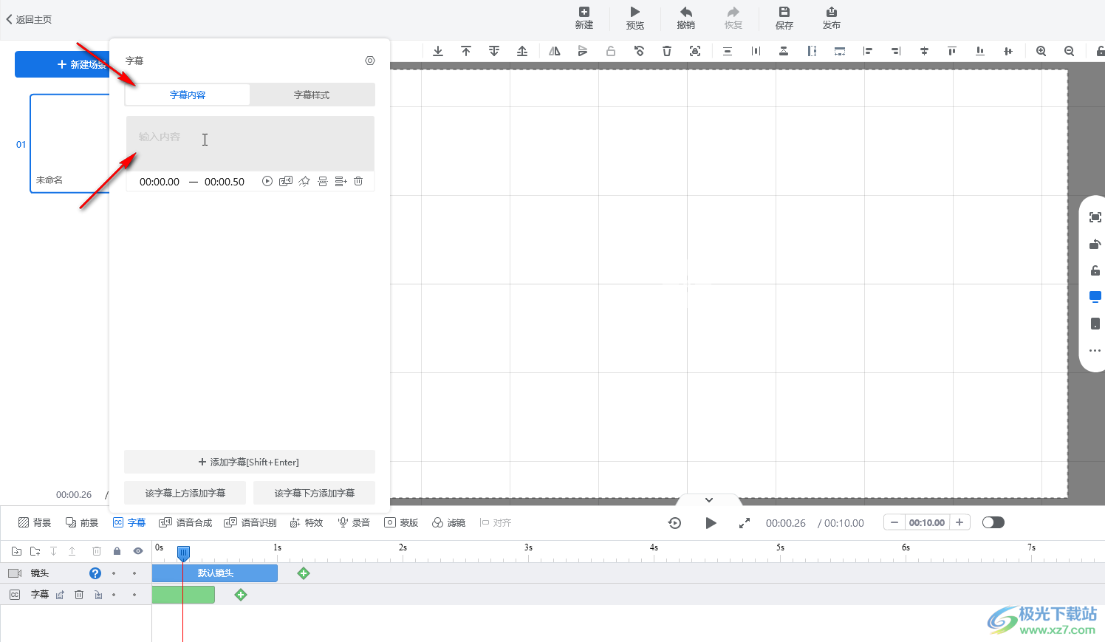Add a camera keyframe with green plus
Screen dimensions: 1105x642
pyautogui.click(x=304, y=573)
